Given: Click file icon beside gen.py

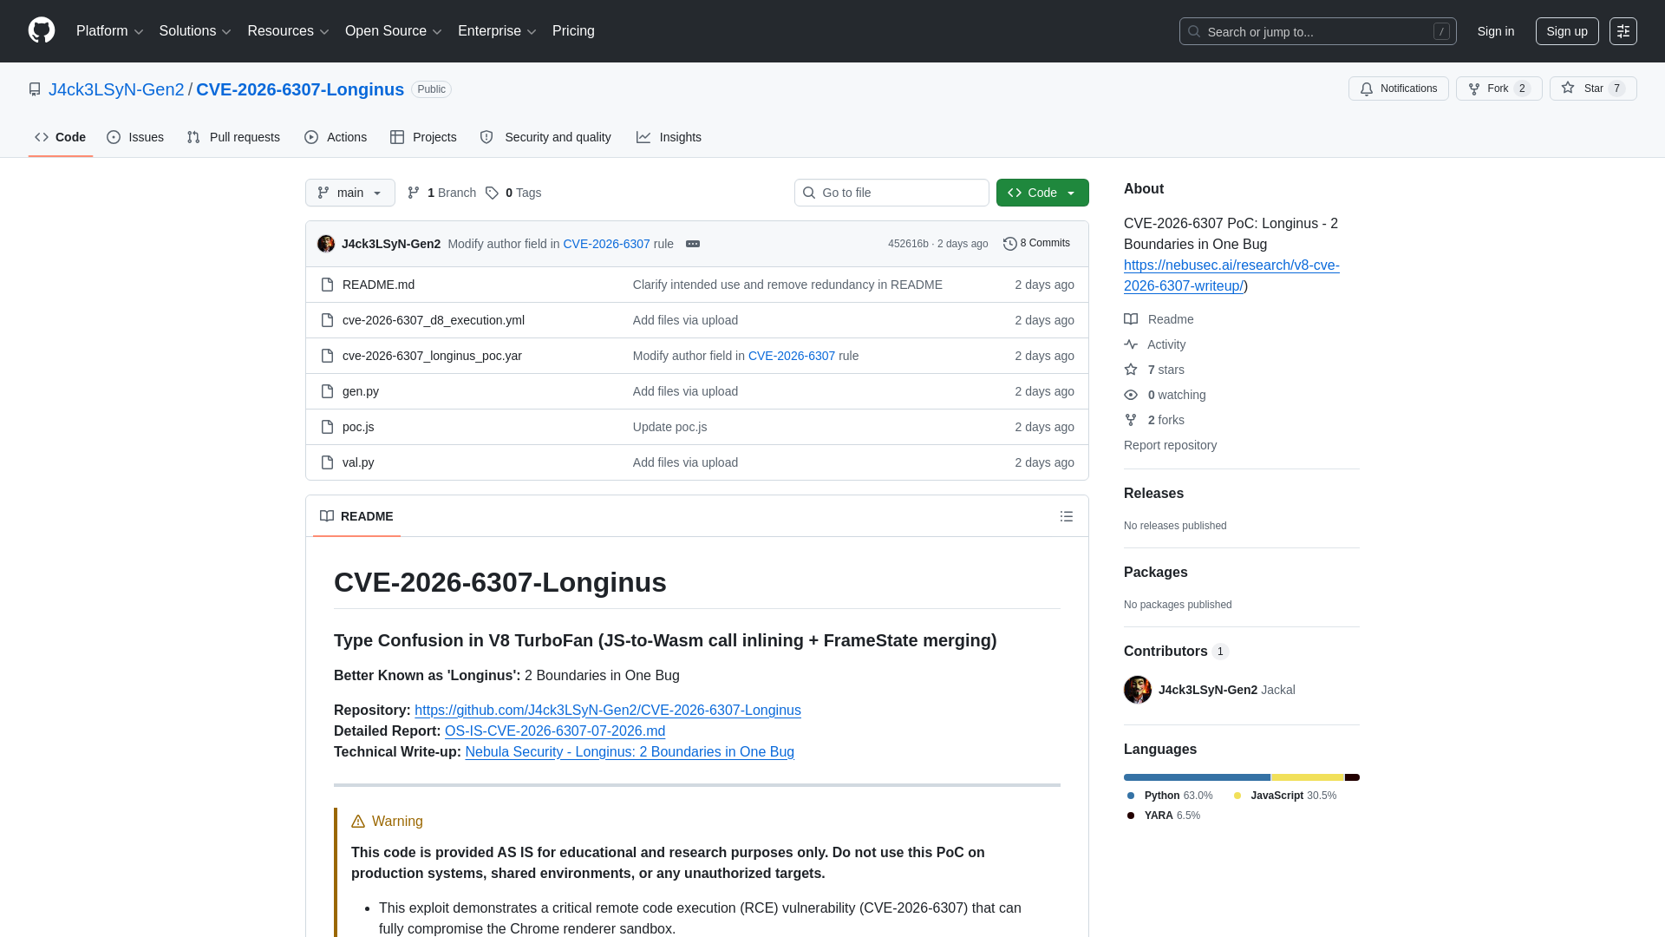Looking at the screenshot, I should point(327,391).
